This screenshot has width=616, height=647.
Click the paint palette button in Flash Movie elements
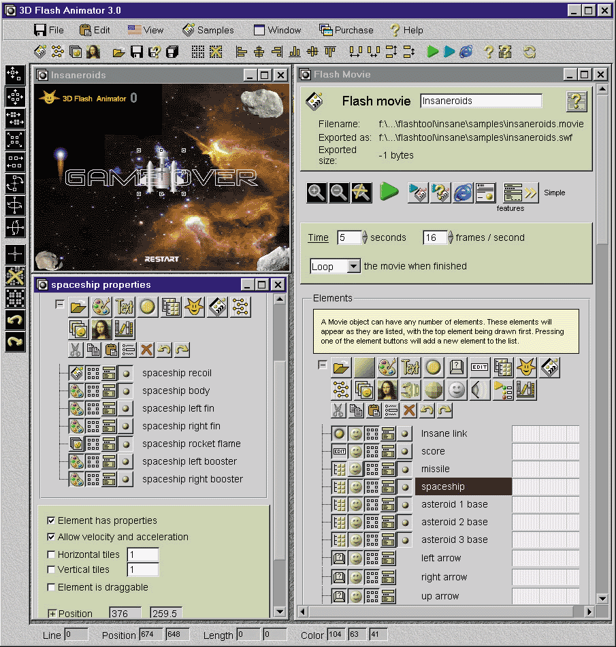387,367
